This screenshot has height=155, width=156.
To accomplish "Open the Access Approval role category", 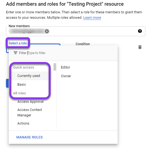I will pyautogui.click(x=30, y=101).
